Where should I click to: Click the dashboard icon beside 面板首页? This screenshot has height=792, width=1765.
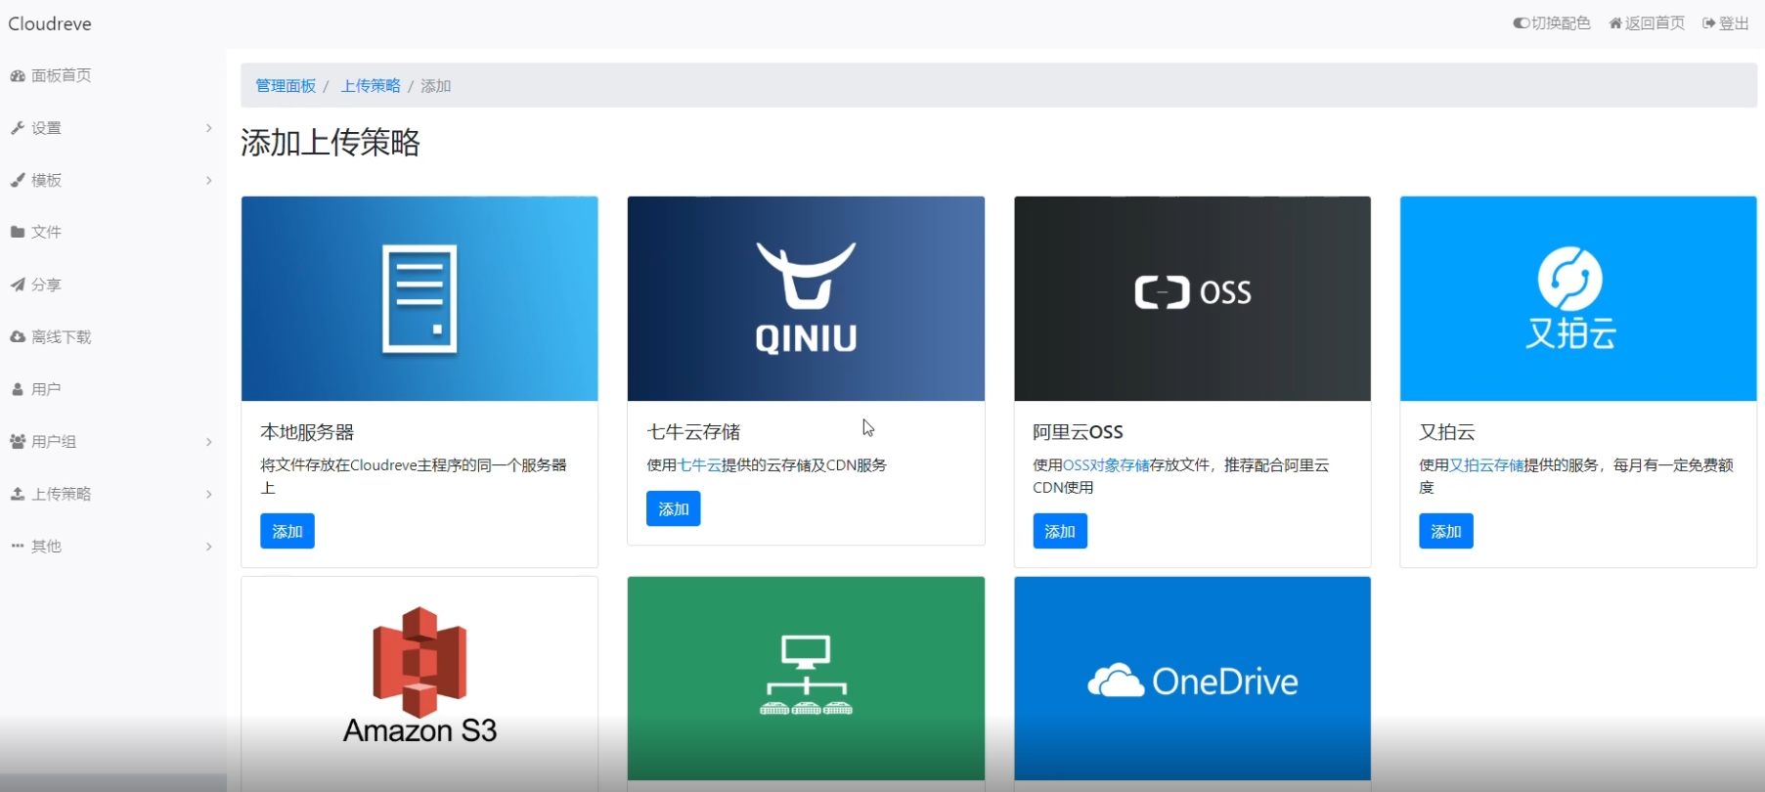click(x=18, y=75)
